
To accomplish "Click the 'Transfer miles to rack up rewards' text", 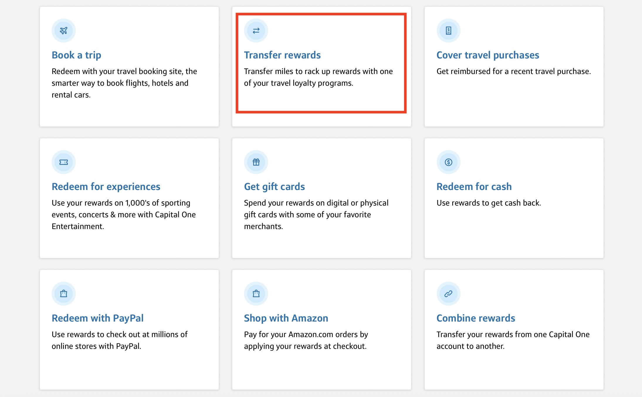I will pyautogui.click(x=318, y=77).
